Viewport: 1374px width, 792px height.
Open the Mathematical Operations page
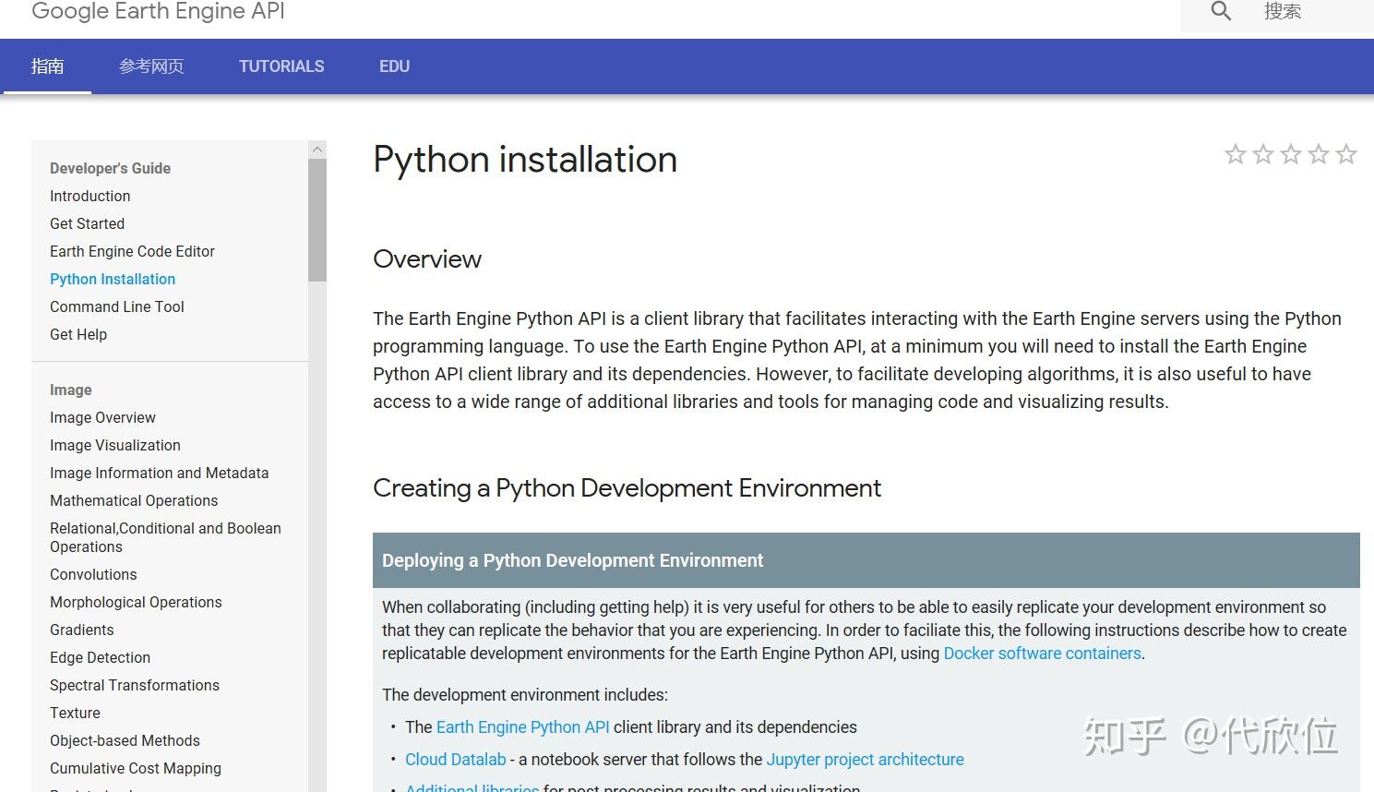[x=134, y=500]
